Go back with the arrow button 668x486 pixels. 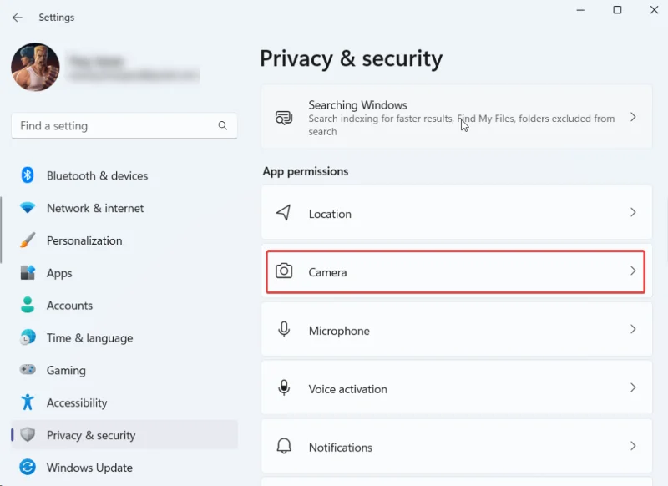click(x=17, y=17)
